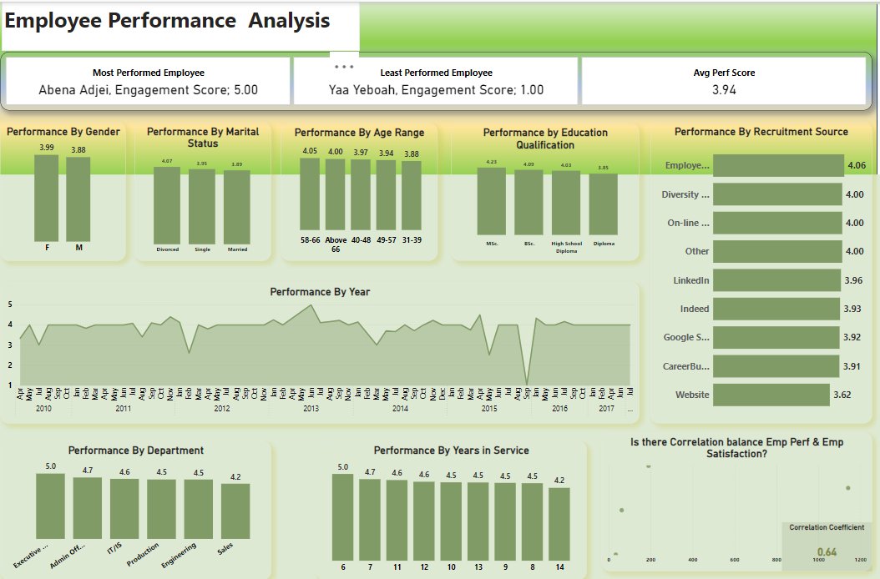880x579 pixels.
Task: Select the 31-39 age range bar
Action: (x=412, y=196)
